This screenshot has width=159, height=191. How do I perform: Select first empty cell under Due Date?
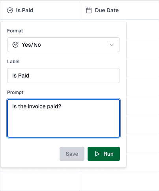pos(142,29)
